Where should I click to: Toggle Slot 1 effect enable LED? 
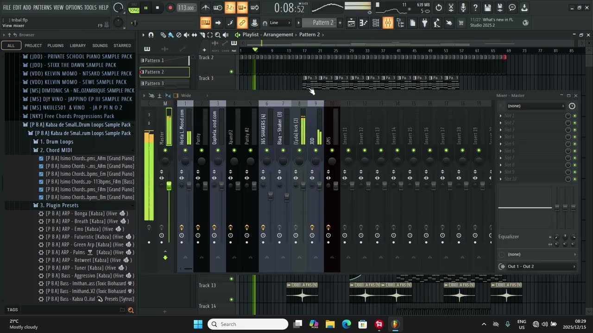coord(575,116)
